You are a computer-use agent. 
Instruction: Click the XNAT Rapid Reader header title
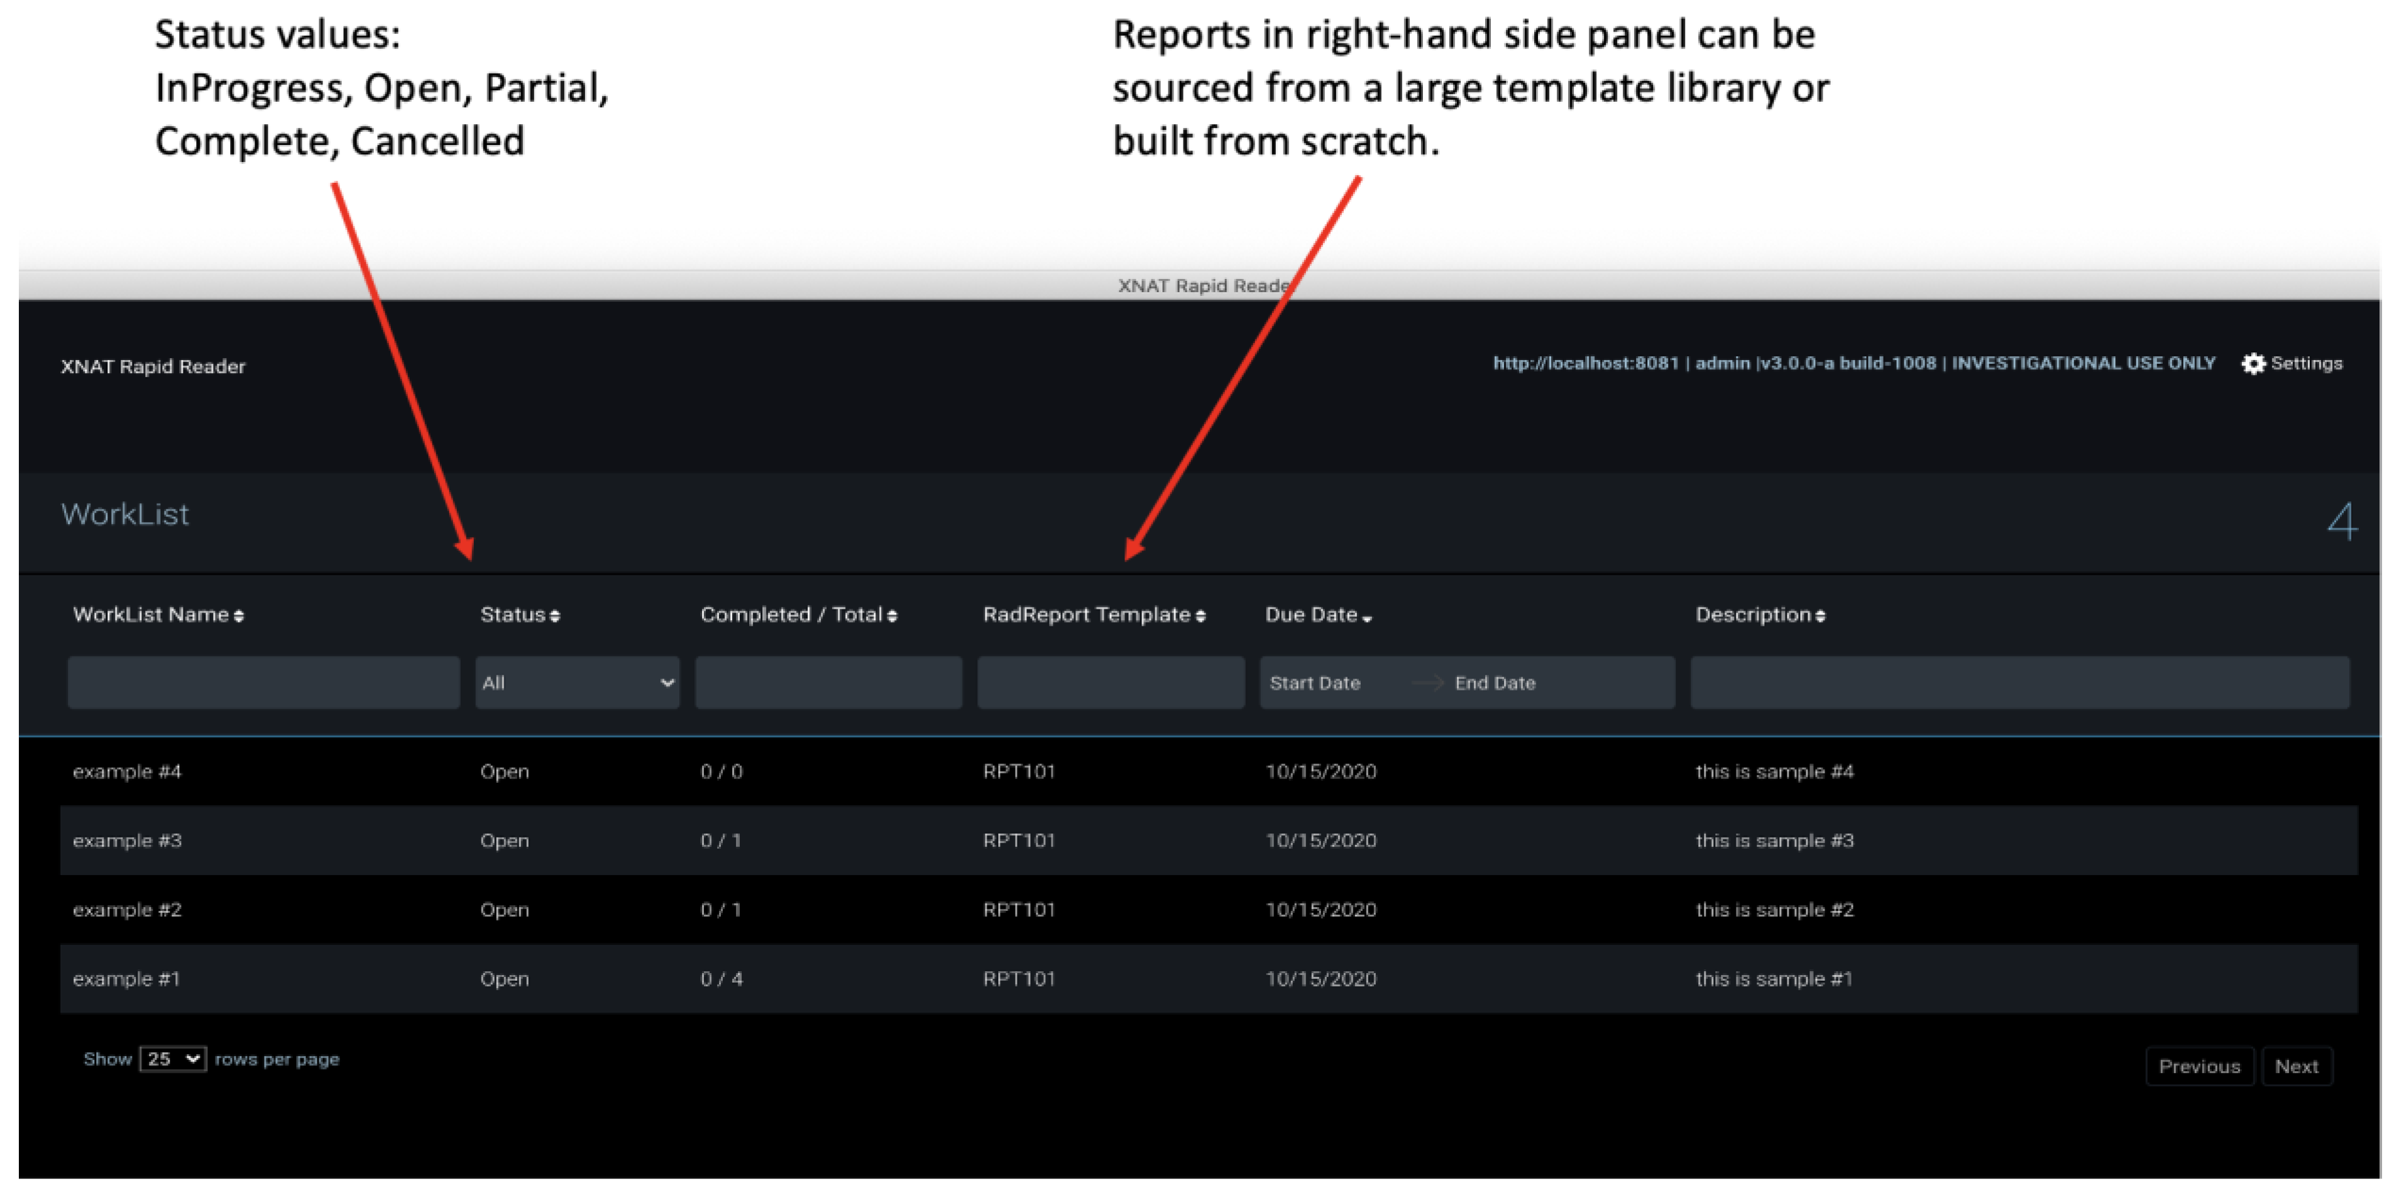tap(153, 366)
